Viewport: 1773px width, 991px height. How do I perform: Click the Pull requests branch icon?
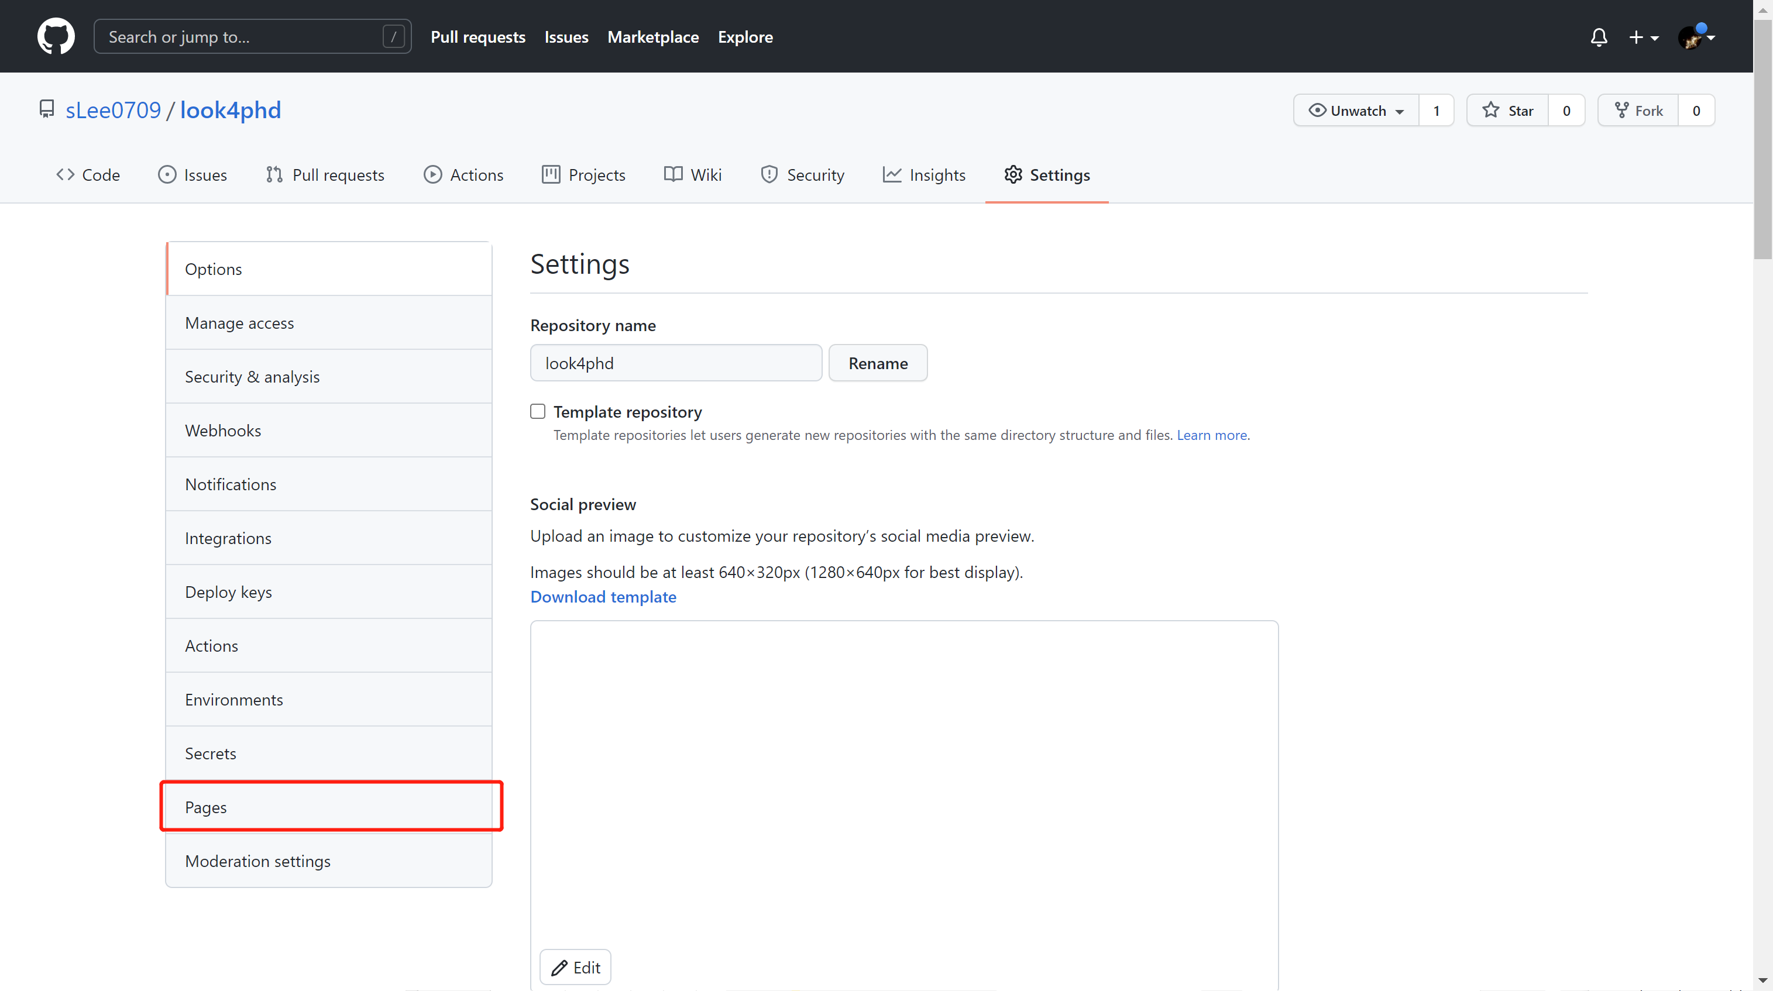pos(274,175)
